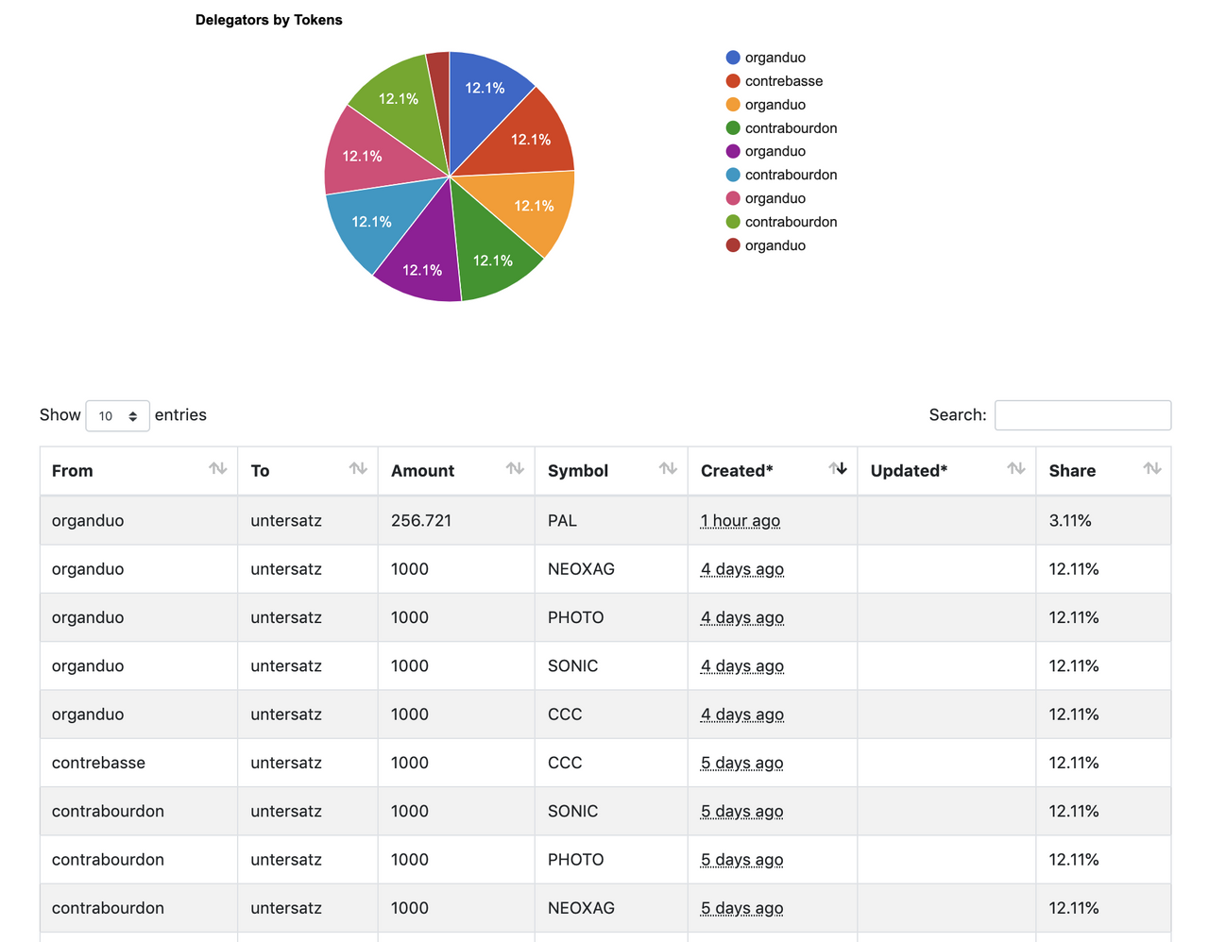Click 'untersatz' in the contrebasse row
This screenshot has height=942, width=1209.
286,763
